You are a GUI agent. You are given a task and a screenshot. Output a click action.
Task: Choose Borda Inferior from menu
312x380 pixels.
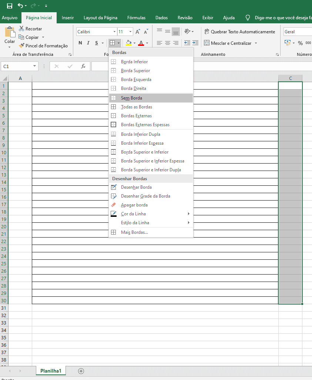point(151,62)
